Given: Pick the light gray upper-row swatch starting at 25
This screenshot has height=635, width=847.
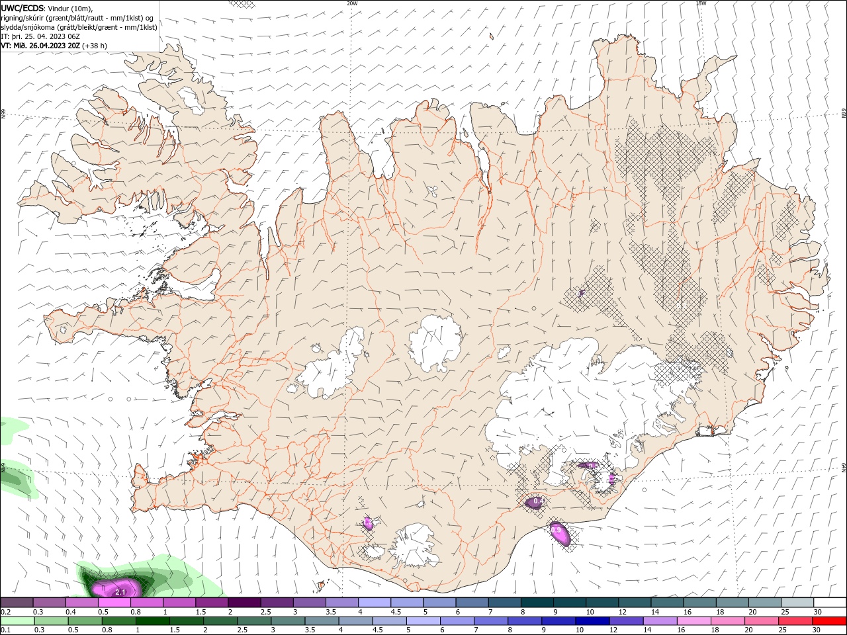Looking at the screenshot, I should (796, 603).
